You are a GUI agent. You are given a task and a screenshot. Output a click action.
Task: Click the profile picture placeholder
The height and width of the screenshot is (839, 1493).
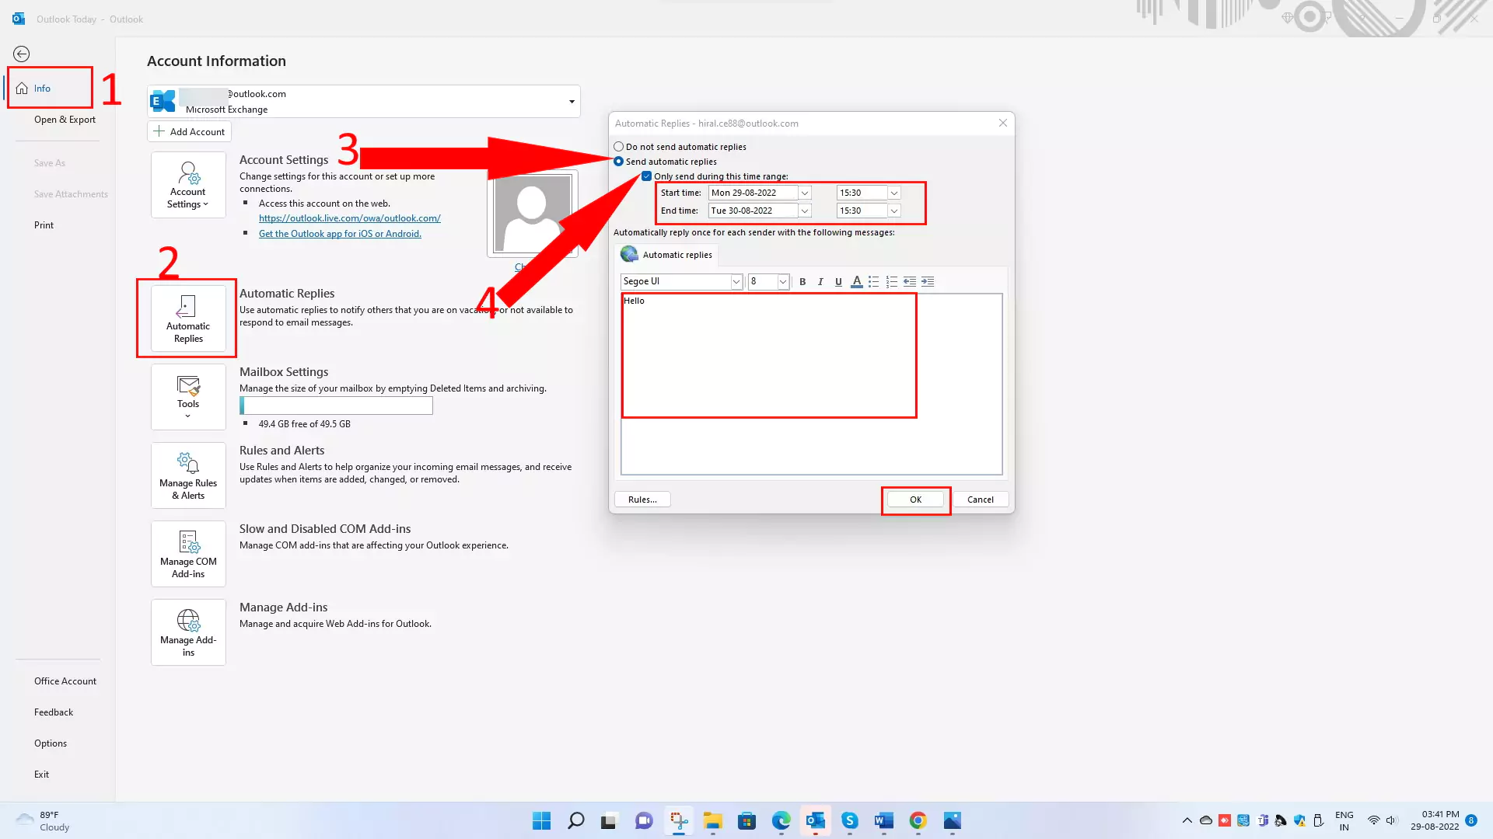533,213
